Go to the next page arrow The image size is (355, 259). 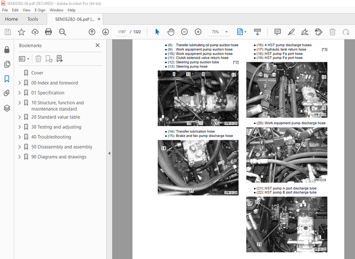pos(105,32)
